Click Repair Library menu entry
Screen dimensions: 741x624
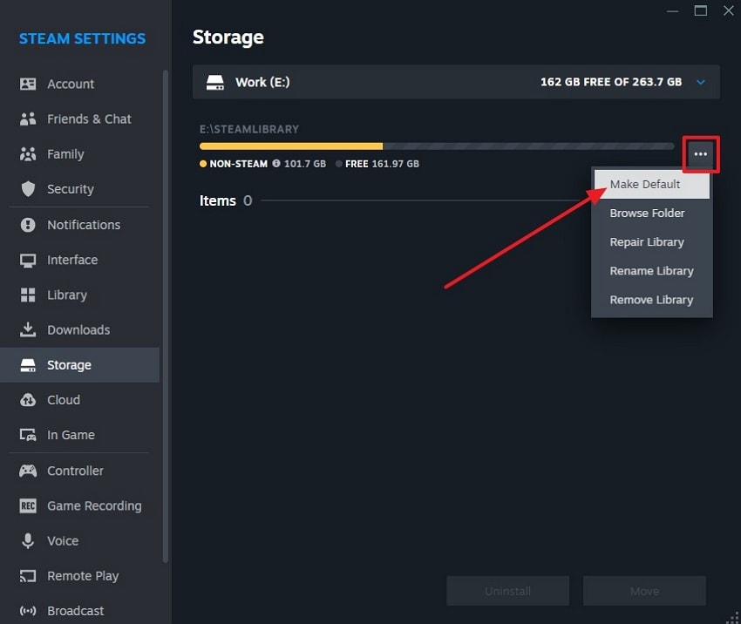(x=652, y=242)
